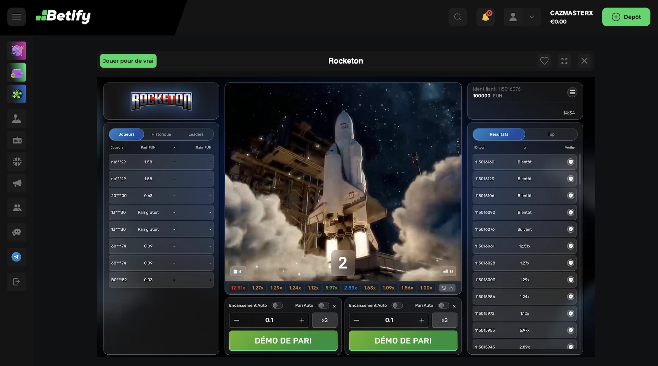Image resolution: width=658 pixels, height=366 pixels.
Task: Open the hamburger menu top left
Action: click(x=16, y=16)
